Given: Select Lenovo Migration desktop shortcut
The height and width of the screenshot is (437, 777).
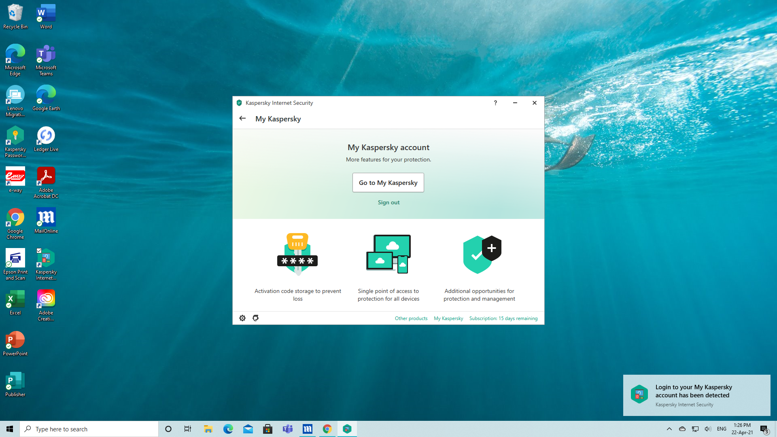Looking at the screenshot, I should [15, 101].
